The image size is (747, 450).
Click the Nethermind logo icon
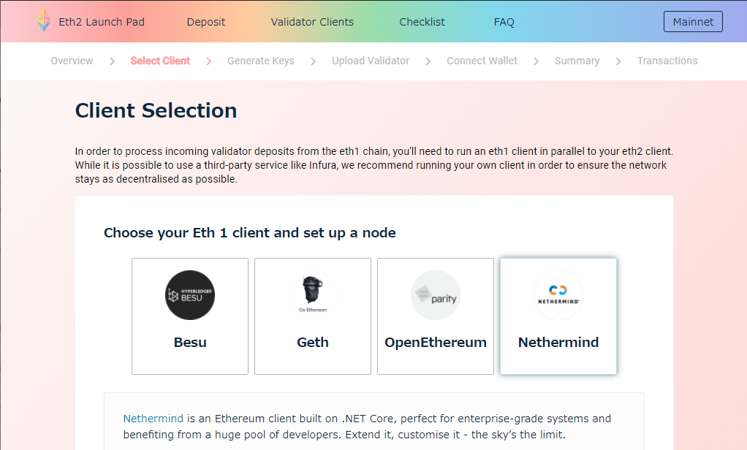click(558, 294)
